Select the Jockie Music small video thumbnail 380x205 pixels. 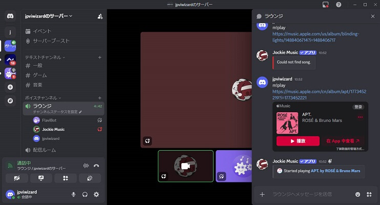click(x=185, y=166)
